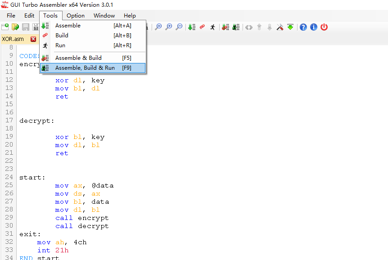Close the XOR.asm tab with red X
Viewport: 388px width, 260px height.
(x=33, y=39)
